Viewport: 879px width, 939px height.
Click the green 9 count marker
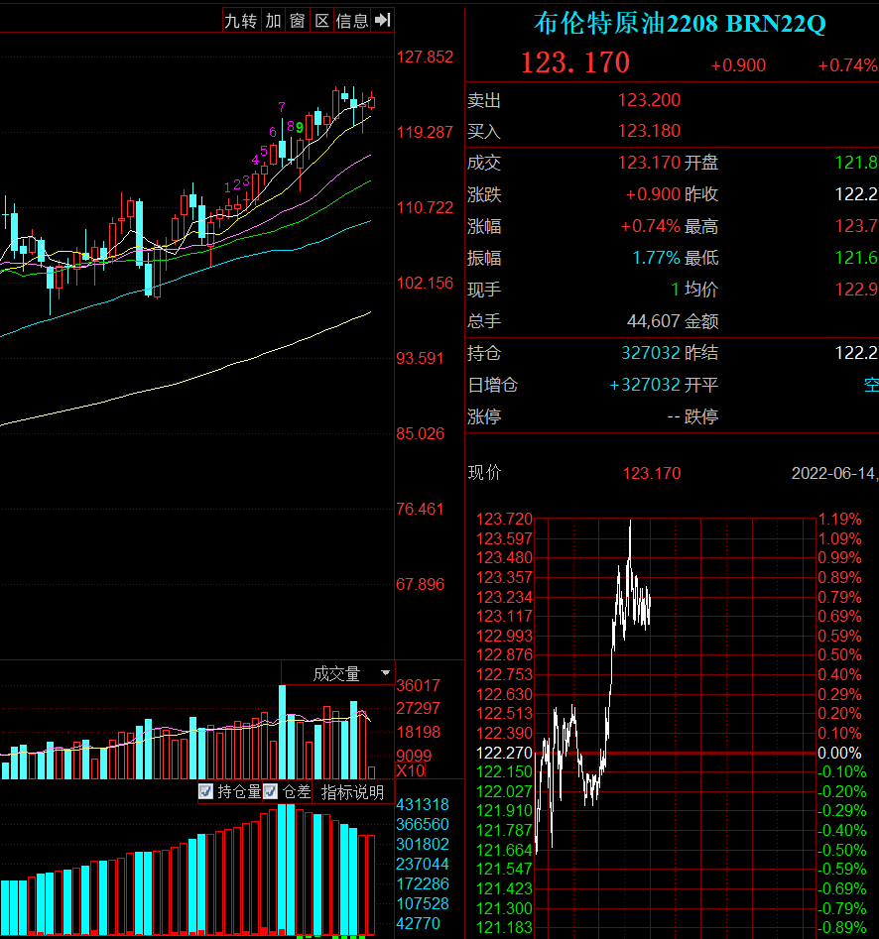pyautogui.click(x=299, y=128)
